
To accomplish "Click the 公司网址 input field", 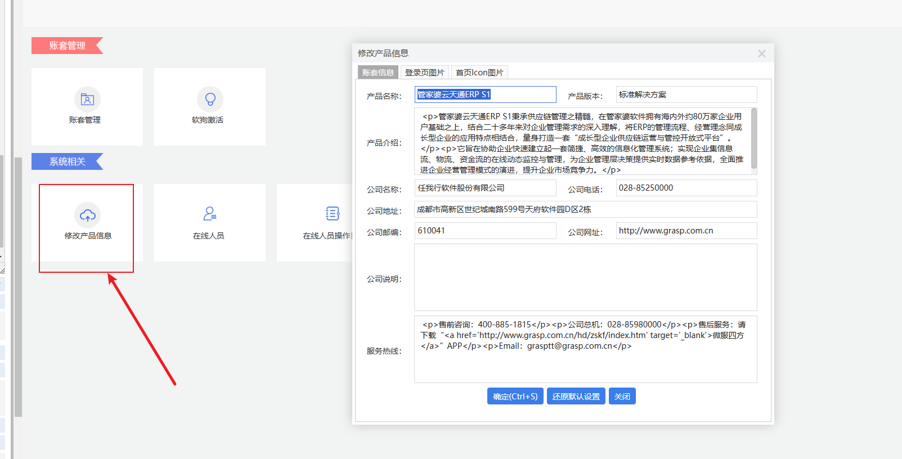I will pyautogui.click(x=686, y=231).
